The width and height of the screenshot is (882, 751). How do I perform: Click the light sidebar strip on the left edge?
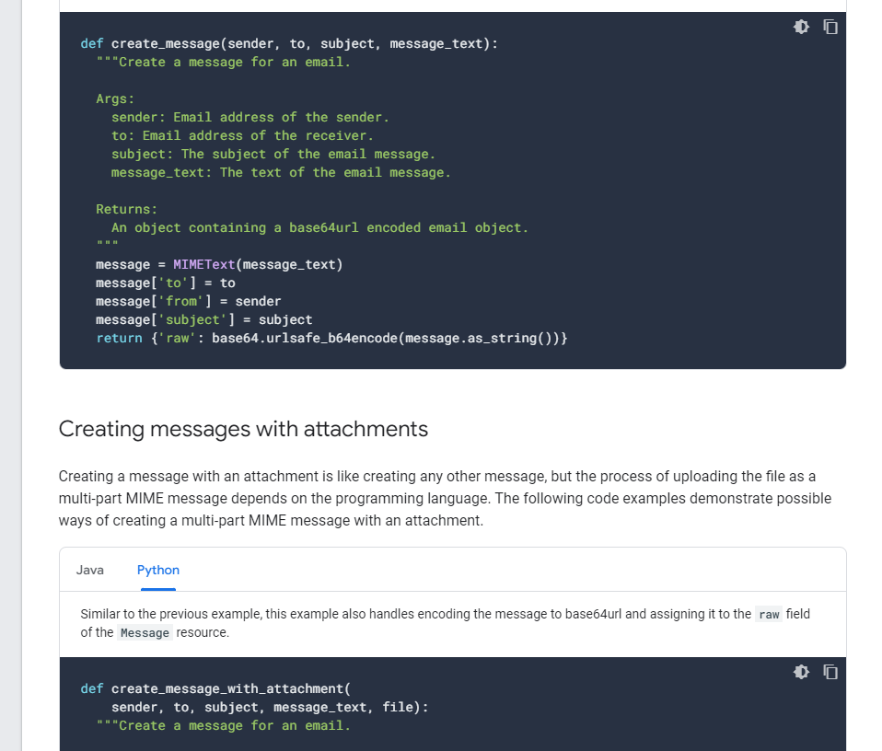pos(13,368)
